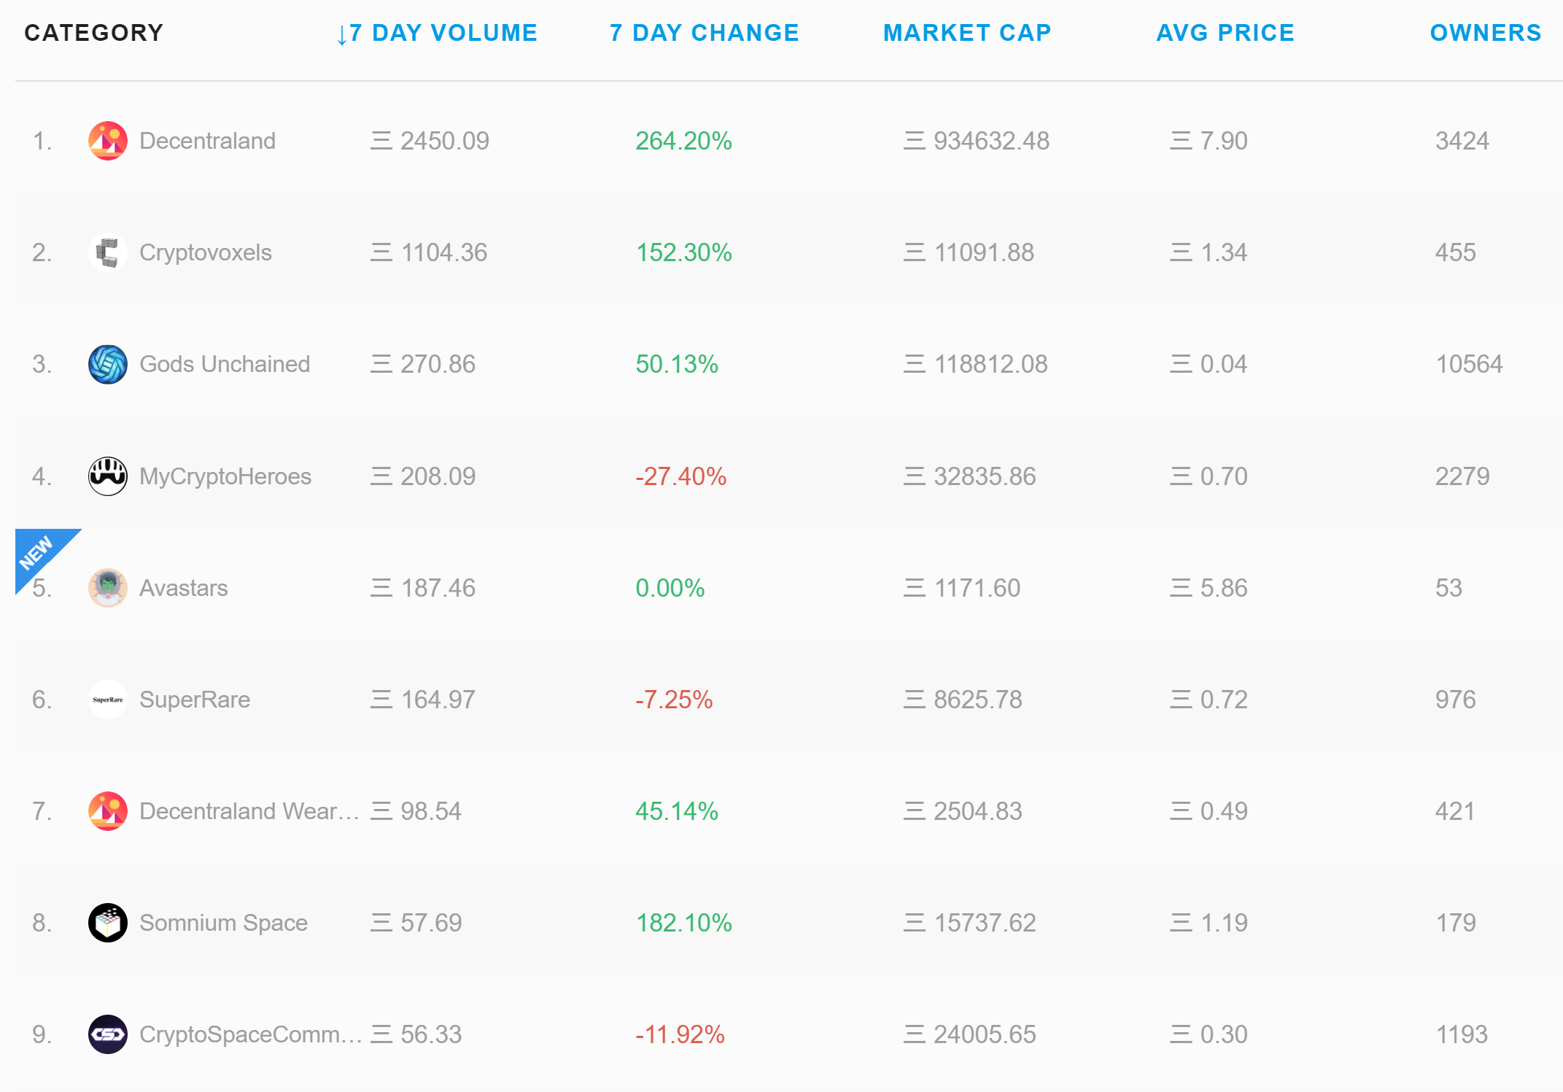Sort table by 7 Day Change
1563x1092 pixels.
point(704,33)
